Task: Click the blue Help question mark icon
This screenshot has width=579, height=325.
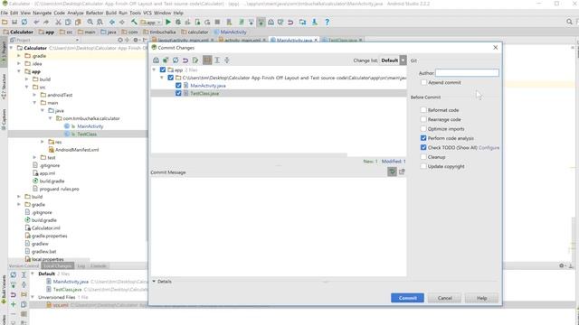Action: tap(327, 22)
